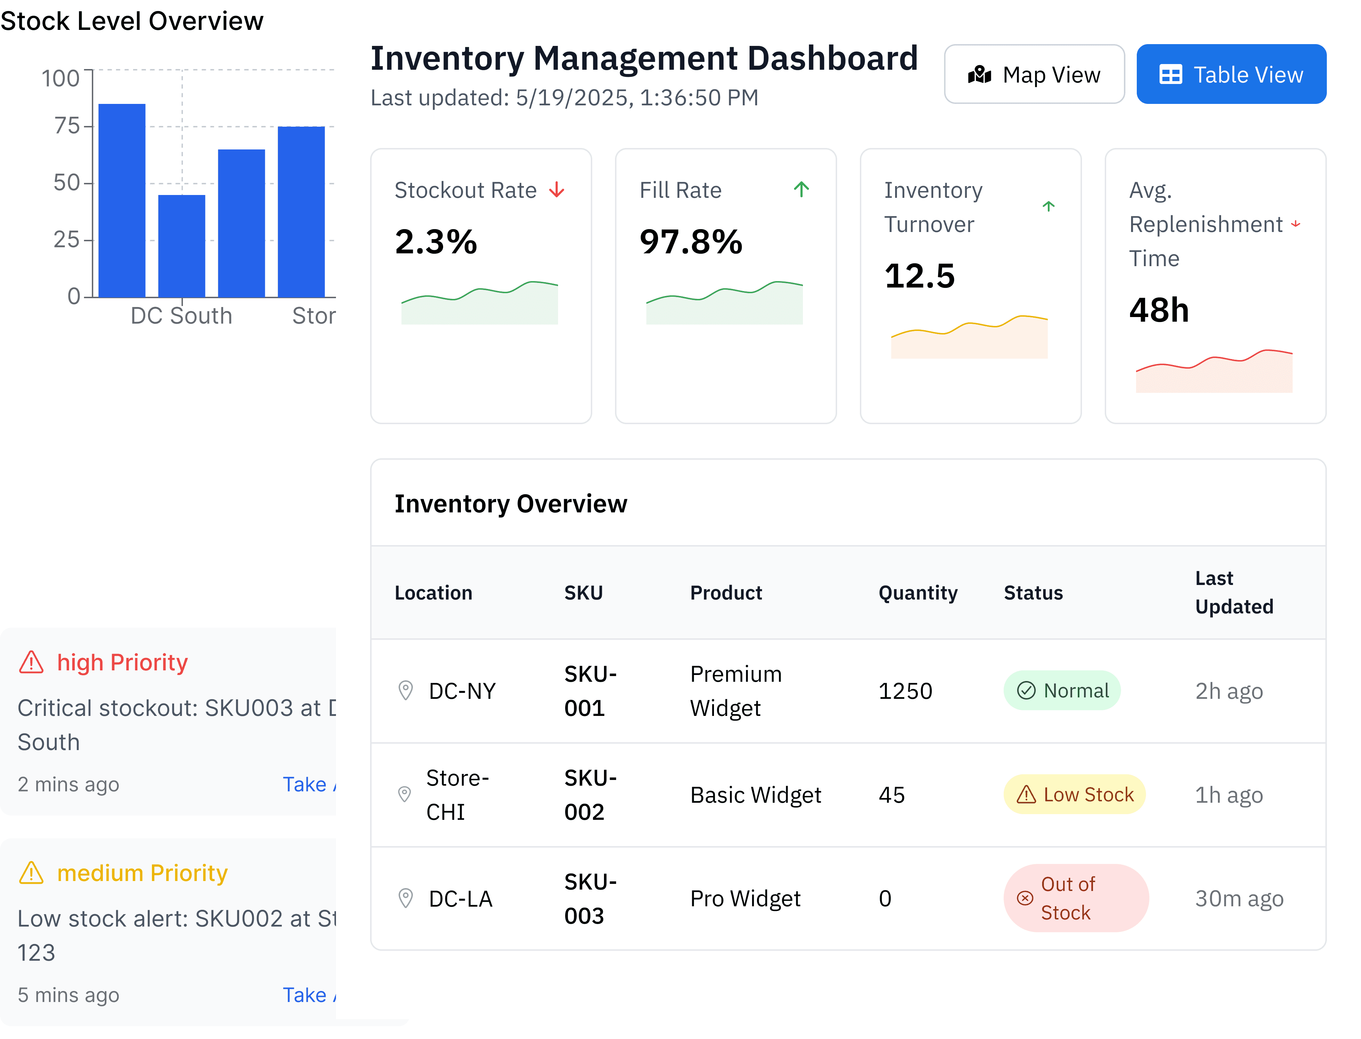This screenshot has height=1039, width=1361.
Task: Click Basic Widget product name
Action: coord(755,795)
